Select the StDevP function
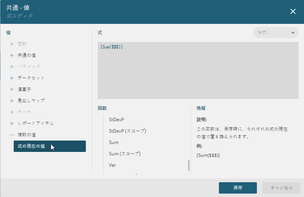 point(116,120)
